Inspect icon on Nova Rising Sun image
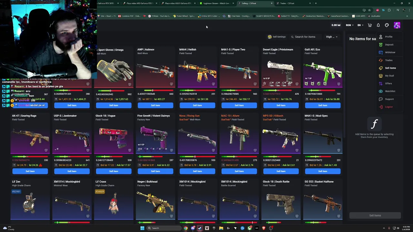413x232 pixels. (213, 150)
